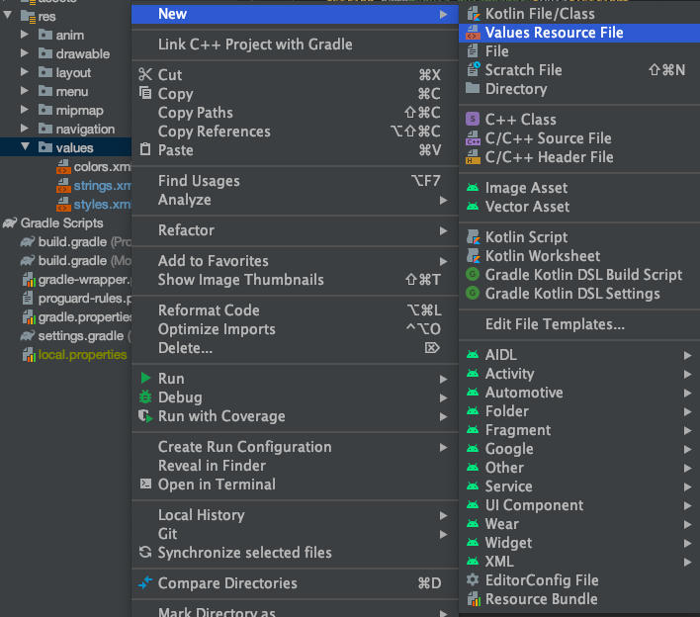The height and width of the screenshot is (617, 700).
Task: Click the Directory folder icon in New submenu
Action: pos(473,88)
